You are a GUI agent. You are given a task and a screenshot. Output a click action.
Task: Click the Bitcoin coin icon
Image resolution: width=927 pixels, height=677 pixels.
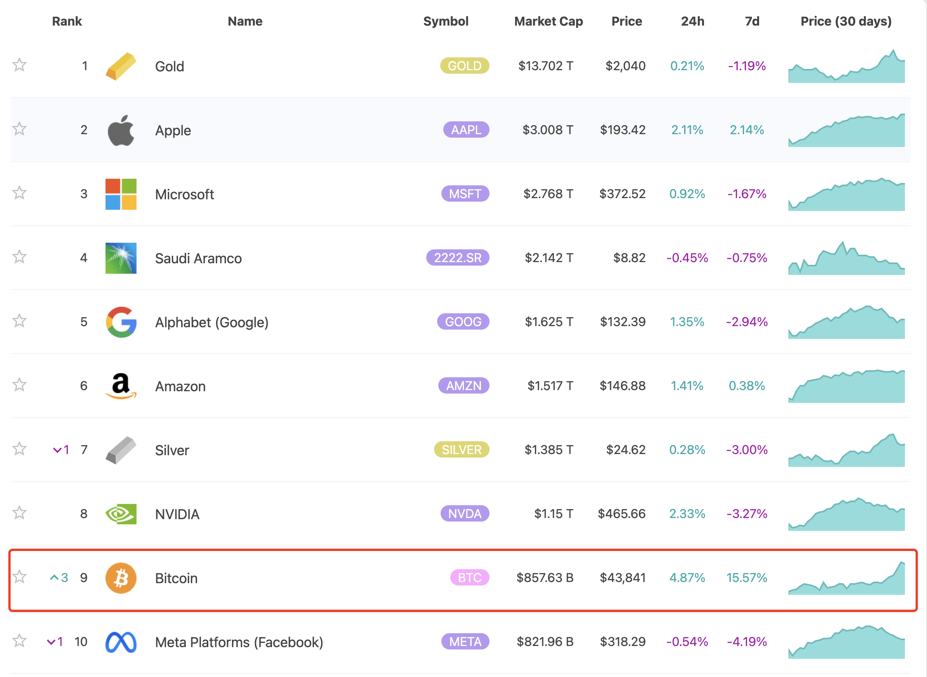tap(121, 578)
